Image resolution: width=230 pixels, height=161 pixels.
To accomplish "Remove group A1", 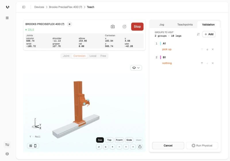I will point(213,49).
